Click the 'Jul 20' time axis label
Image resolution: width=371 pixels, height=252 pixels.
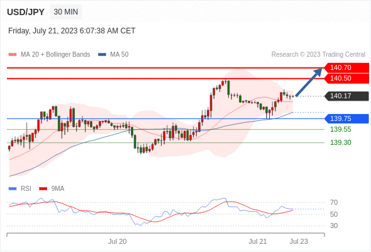(x=118, y=241)
